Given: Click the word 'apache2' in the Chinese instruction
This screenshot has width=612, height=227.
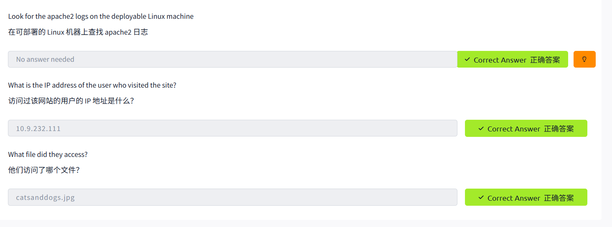Looking at the screenshot, I should pyautogui.click(x=118, y=32).
